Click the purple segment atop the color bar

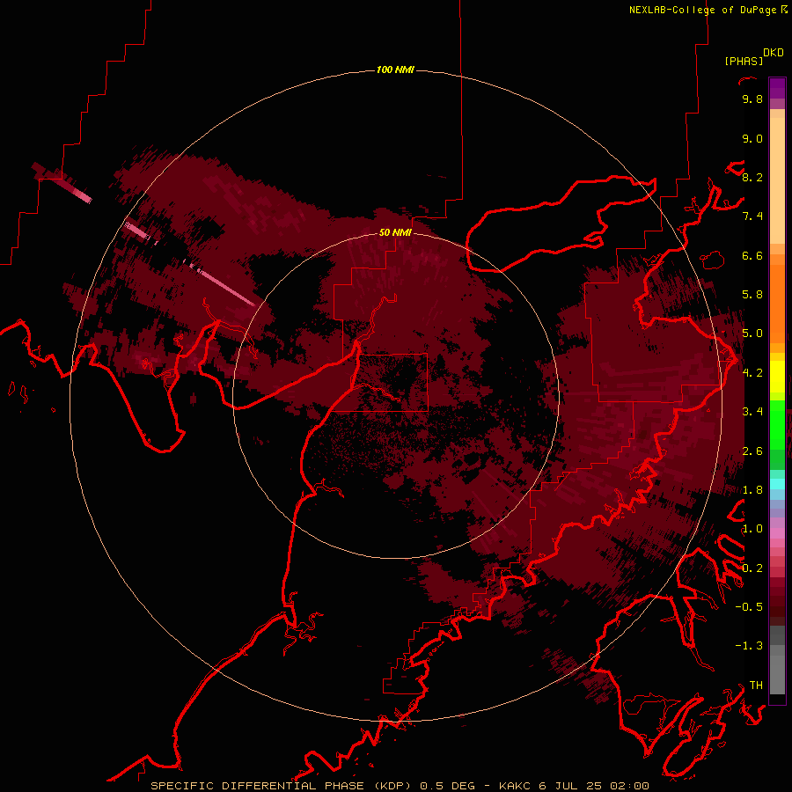(777, 88)
